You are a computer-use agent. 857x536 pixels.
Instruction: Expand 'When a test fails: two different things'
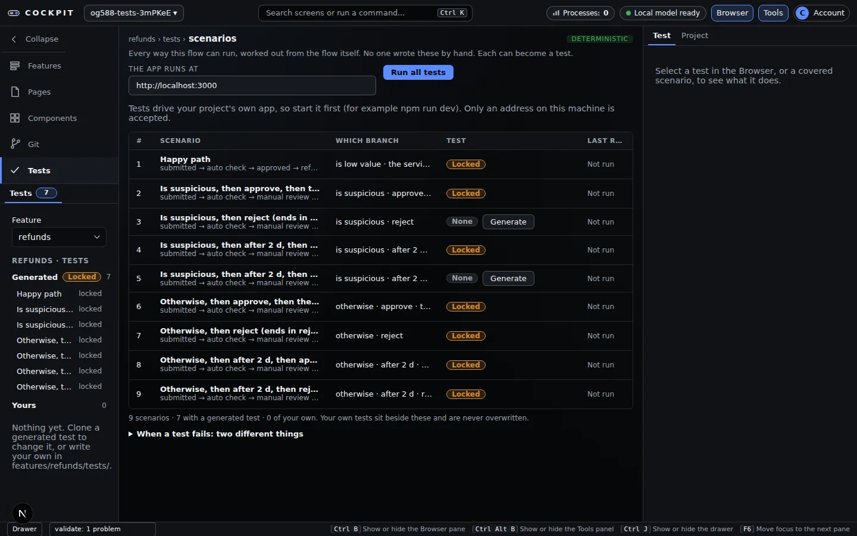click(x=216, y=434)
